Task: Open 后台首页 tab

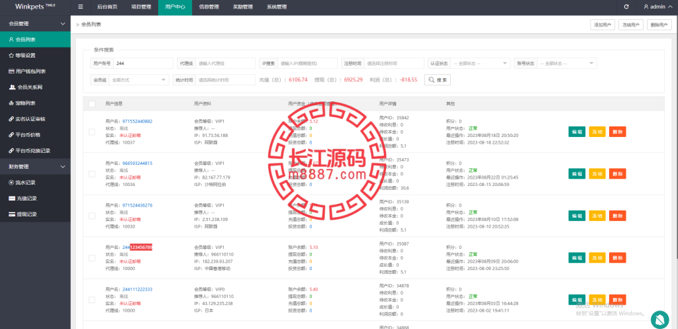Action: pos(107,7)
